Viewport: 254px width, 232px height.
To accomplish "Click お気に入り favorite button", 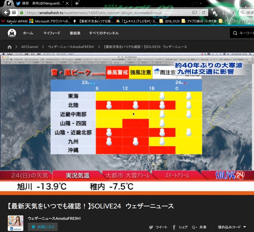I will 43,227.
